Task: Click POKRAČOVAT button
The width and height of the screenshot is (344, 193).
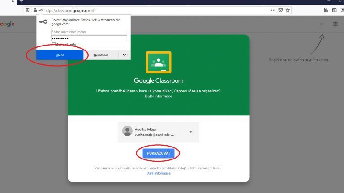Action: point(159,153)
